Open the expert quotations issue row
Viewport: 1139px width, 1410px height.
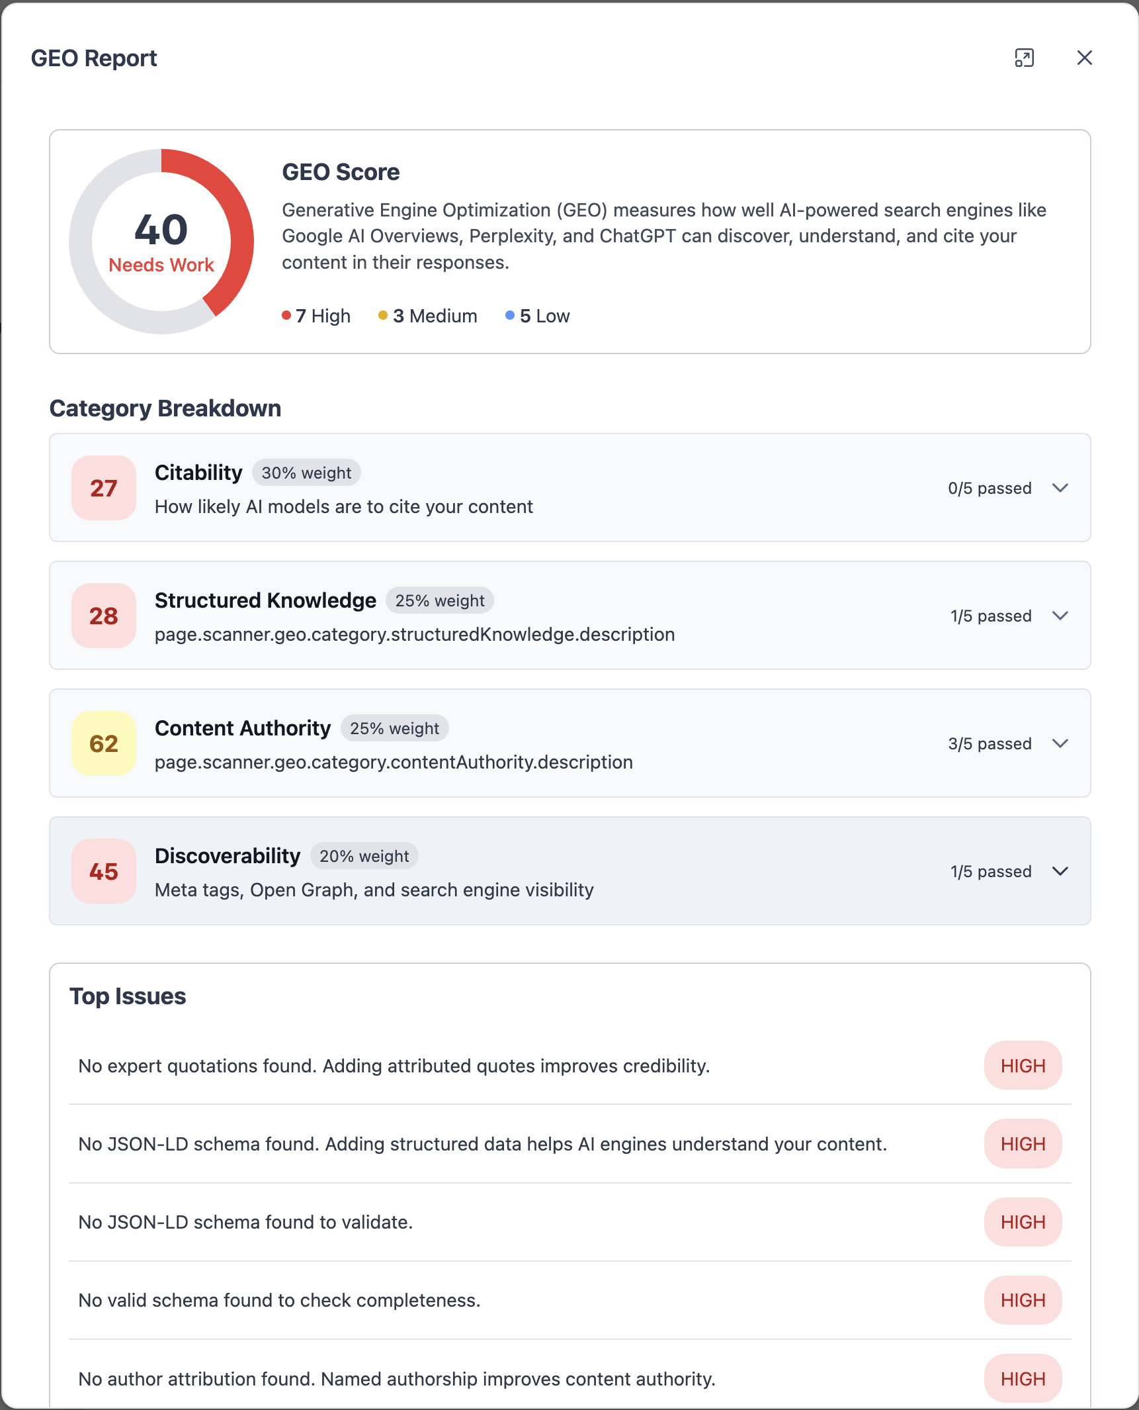coord(570,1066)
